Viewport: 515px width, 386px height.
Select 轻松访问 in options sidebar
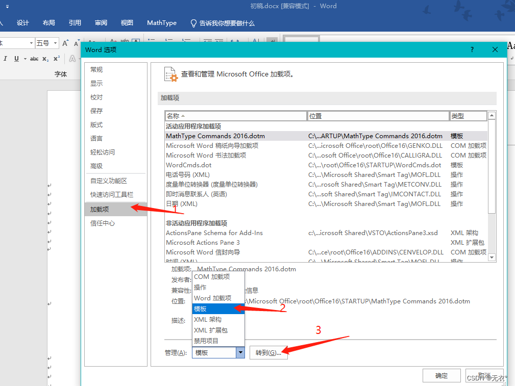click(116, 152)
